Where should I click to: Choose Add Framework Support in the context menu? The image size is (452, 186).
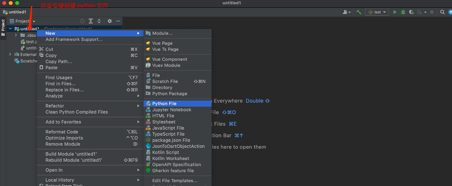[x=90, y=39]
